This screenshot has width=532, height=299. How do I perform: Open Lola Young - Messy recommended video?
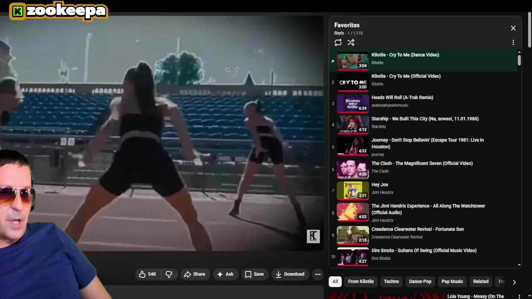pos(475,297)
